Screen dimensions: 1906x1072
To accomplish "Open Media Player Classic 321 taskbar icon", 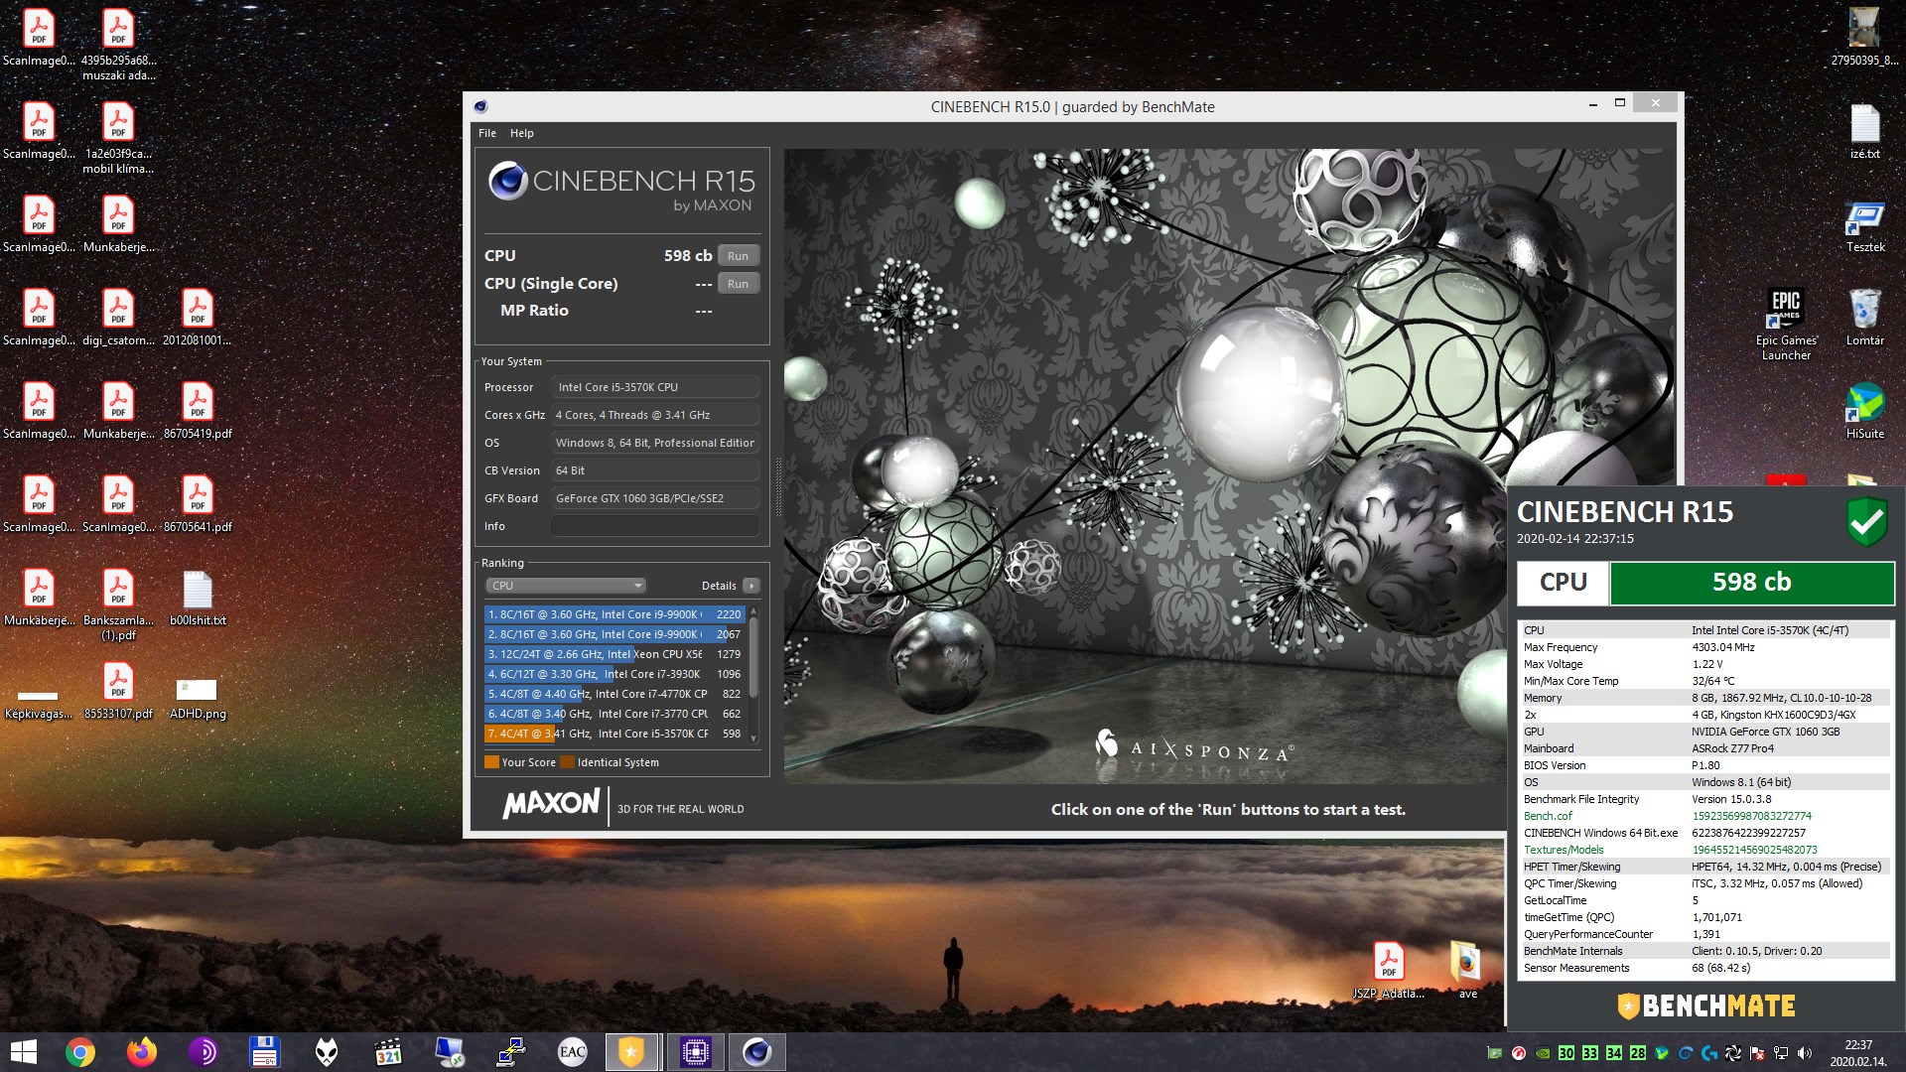I will (388, 1052).
